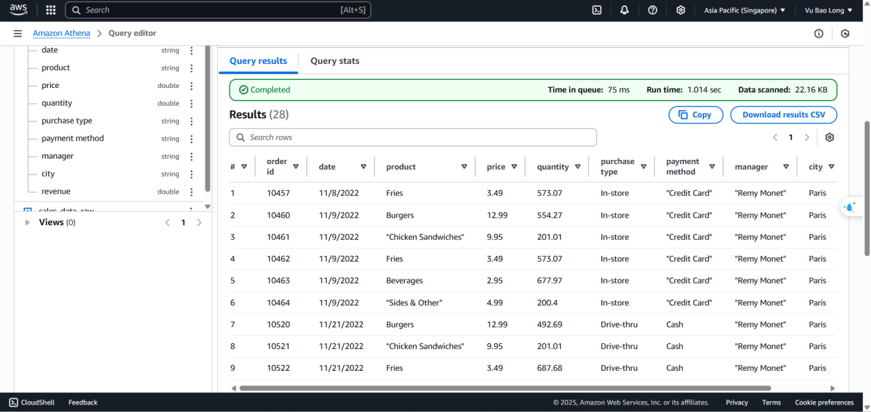This screenshot has width=871, height=412.
Task: Switch to Query results tab
Action: coord(258,61)
